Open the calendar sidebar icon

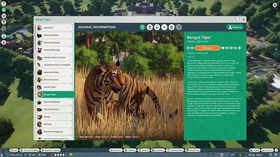(x=4, y=16)
